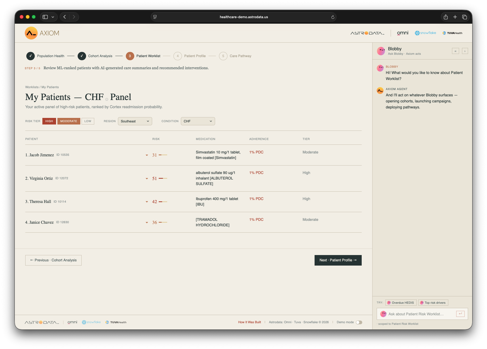Open How It Was Built link
Image resolution: width=487 pixels, height=349 pixels.
click(249, 322)
